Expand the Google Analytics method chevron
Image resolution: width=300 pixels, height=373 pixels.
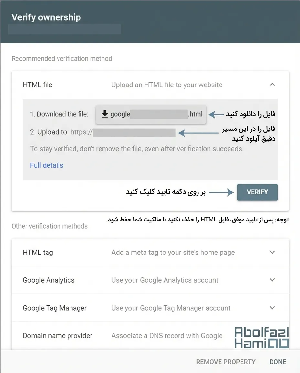(x=272, y=280)
